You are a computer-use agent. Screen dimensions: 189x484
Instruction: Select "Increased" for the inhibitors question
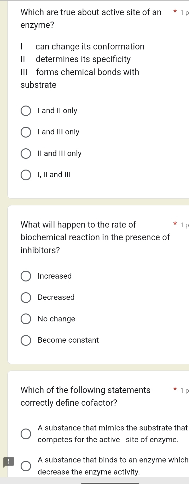click(26, 276)
